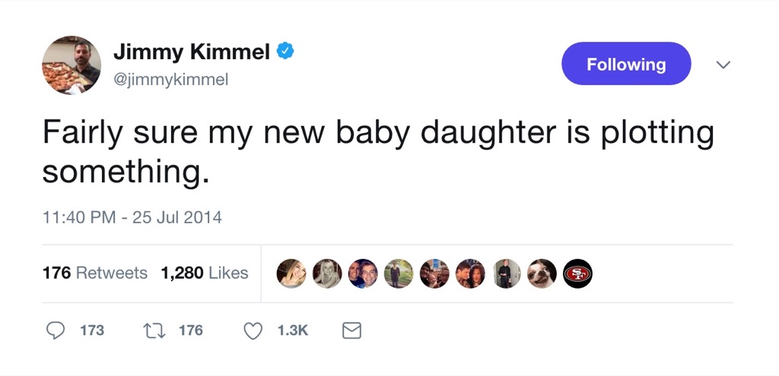Open the dog photo liker avatar

click(x=542, y=273)
